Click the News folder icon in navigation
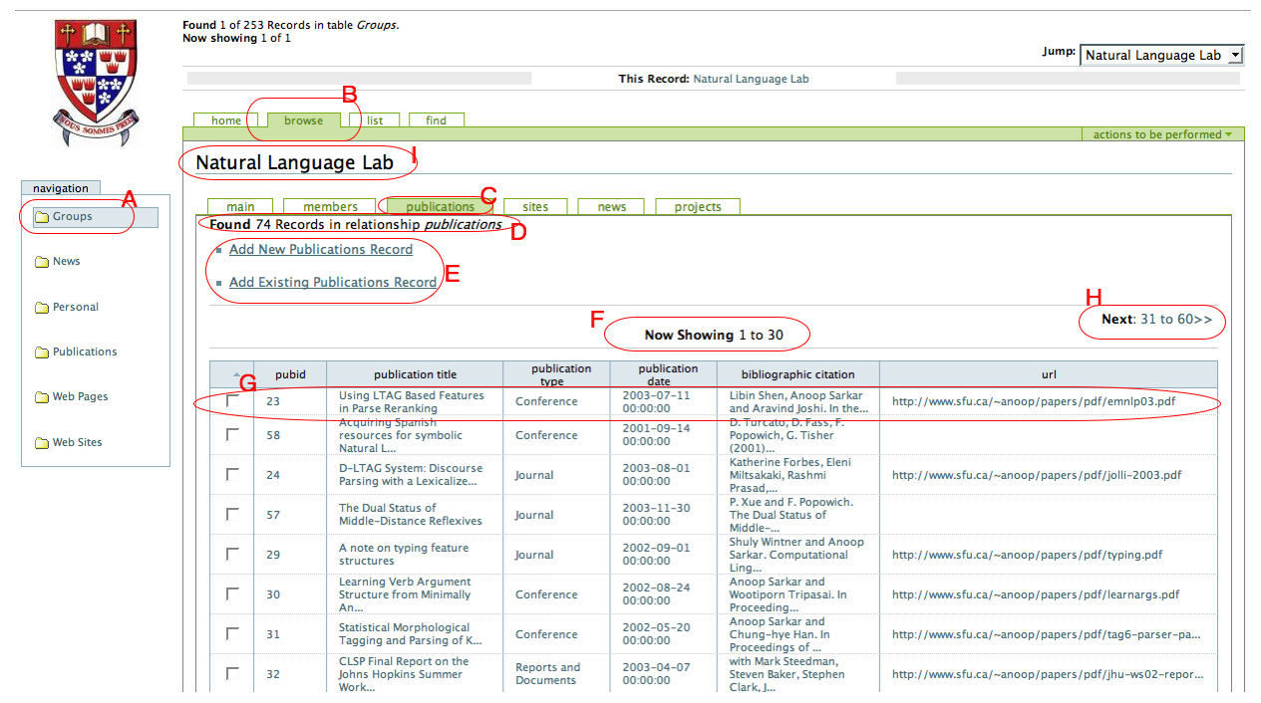1261x703 pixels. tap(42, 262)
